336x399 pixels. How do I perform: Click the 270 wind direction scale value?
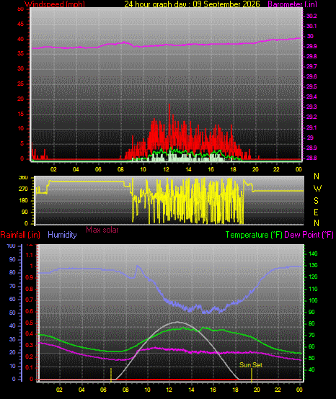coord(23,189)
